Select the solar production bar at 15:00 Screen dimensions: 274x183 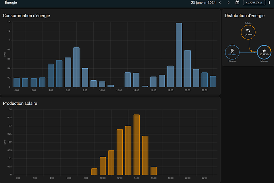[145, 155]
